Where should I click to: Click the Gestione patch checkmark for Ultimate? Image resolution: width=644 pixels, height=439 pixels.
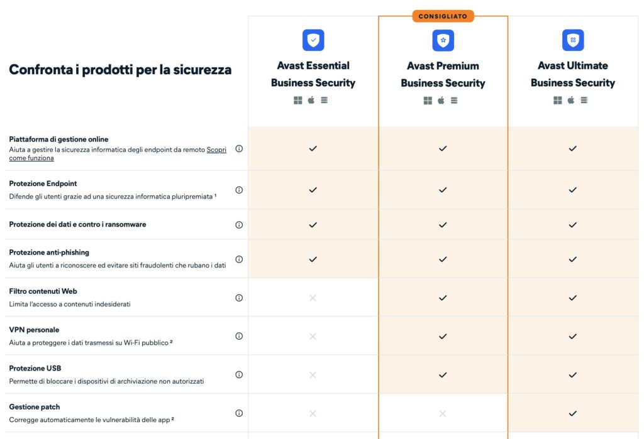pos(572,413)
